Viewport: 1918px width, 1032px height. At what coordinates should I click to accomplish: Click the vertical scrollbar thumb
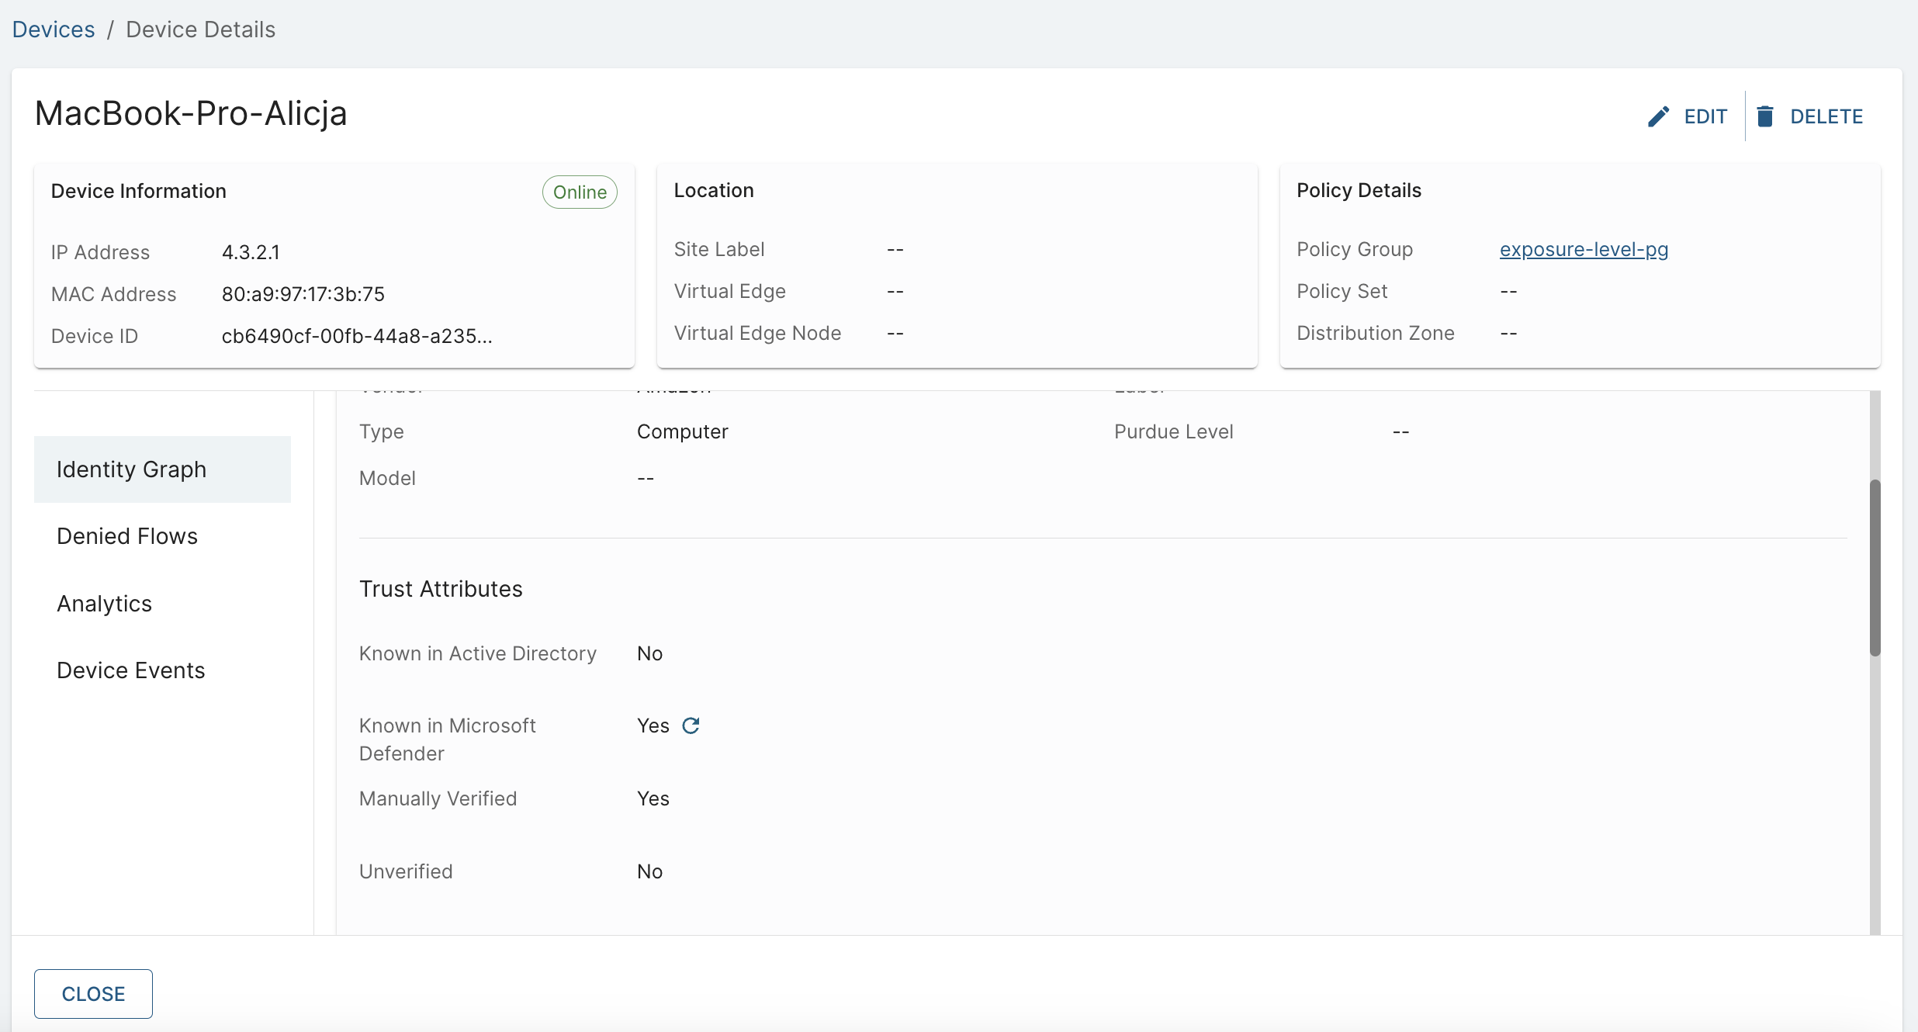1875,567
